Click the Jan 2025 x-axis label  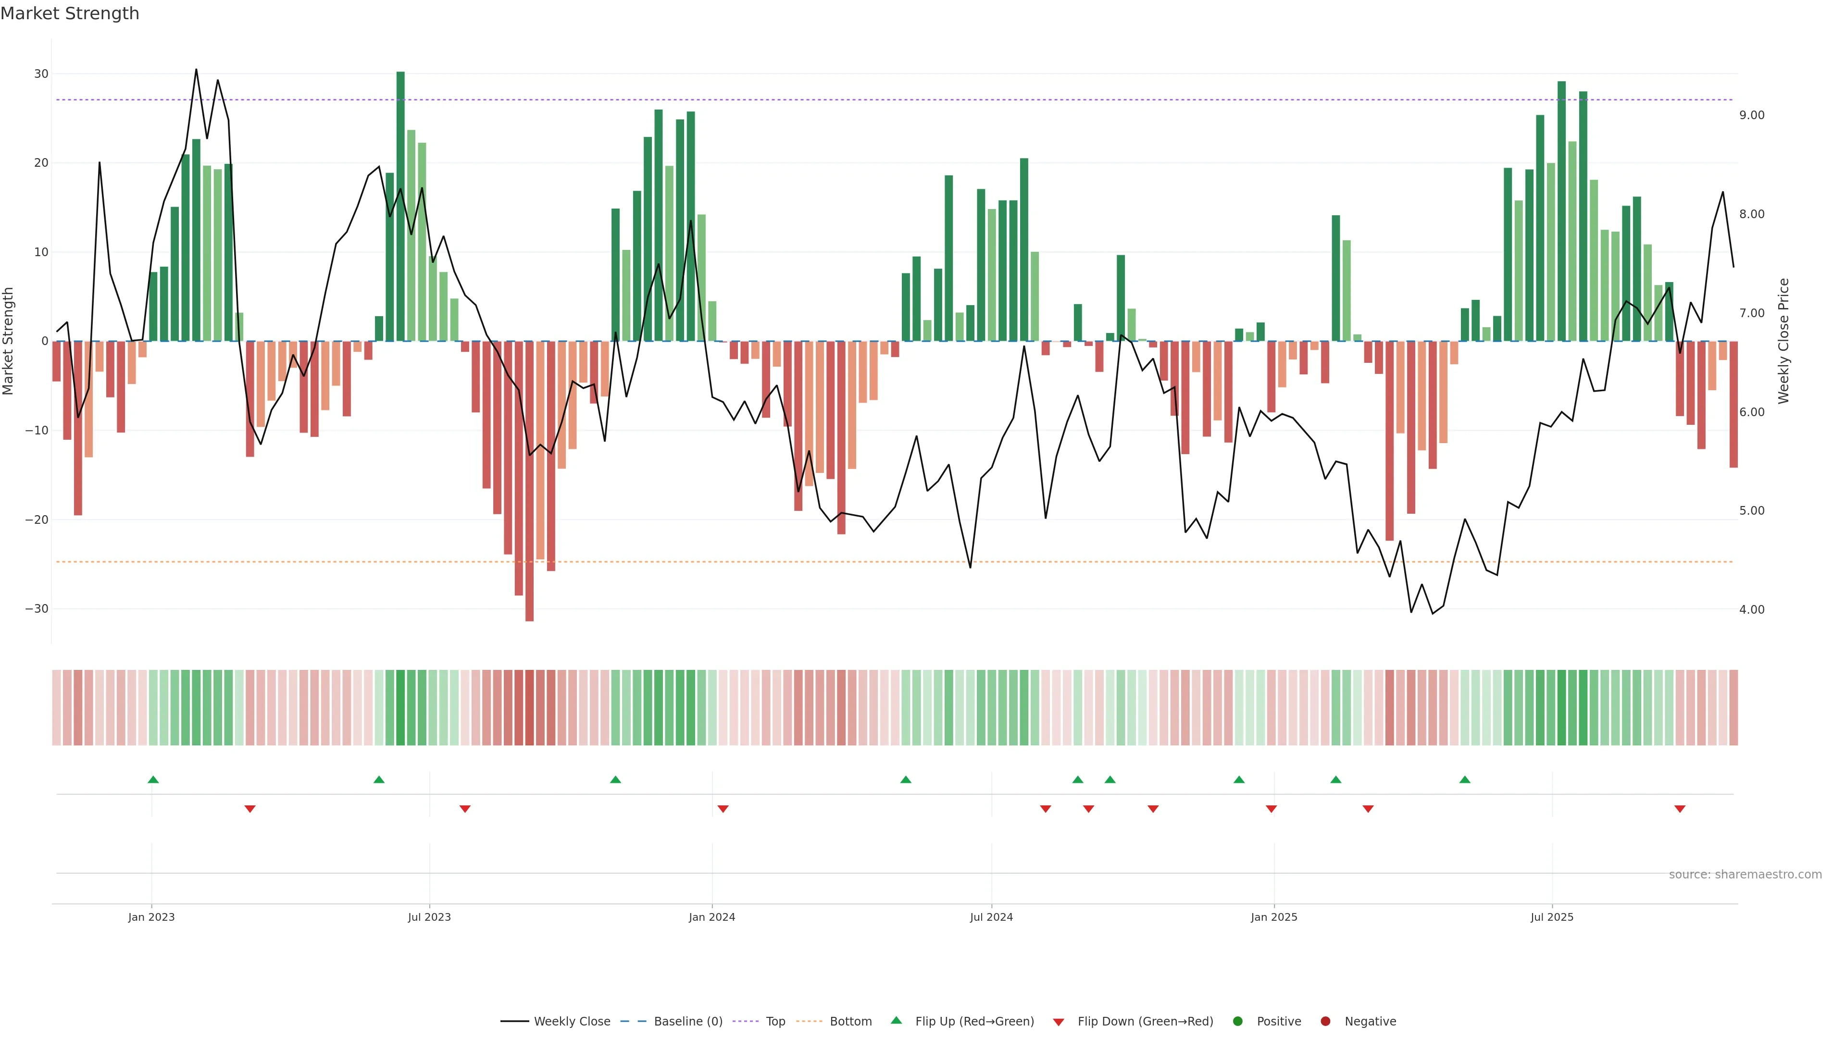1273,917
